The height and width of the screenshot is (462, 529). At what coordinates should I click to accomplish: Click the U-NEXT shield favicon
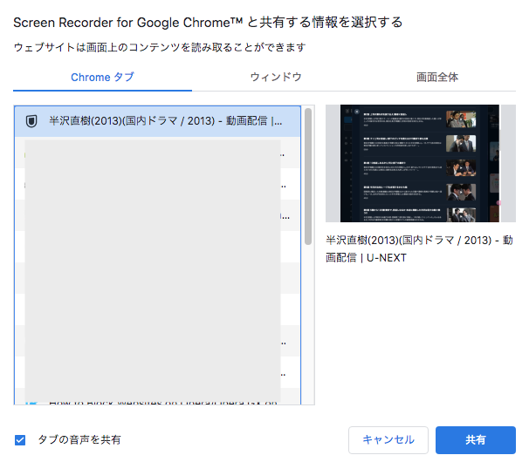click(31, 121)
